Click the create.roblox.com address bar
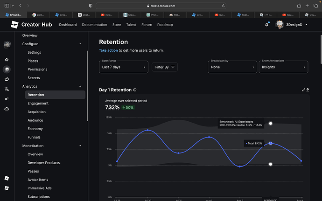This screenshot has height=201, width=322. point(161,6)
